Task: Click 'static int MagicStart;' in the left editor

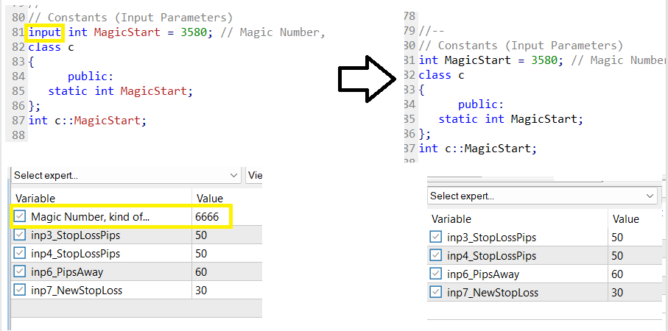Action: point(120,91)
